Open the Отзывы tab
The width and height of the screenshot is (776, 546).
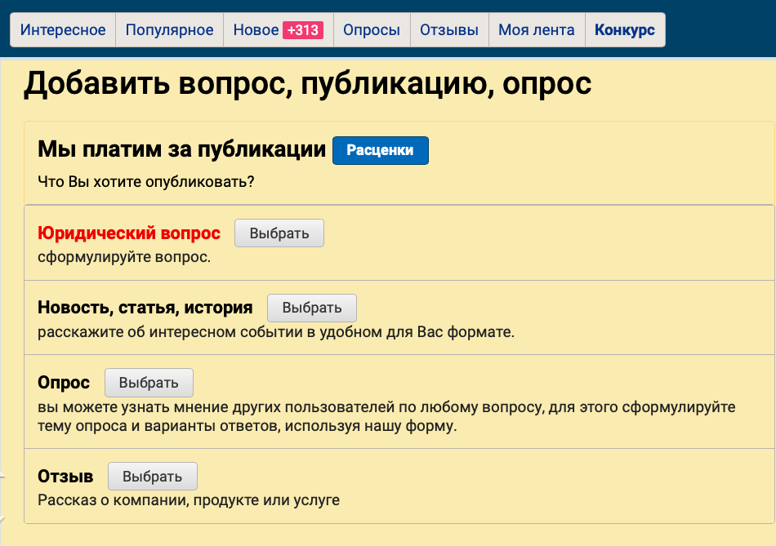coord(449,30)
